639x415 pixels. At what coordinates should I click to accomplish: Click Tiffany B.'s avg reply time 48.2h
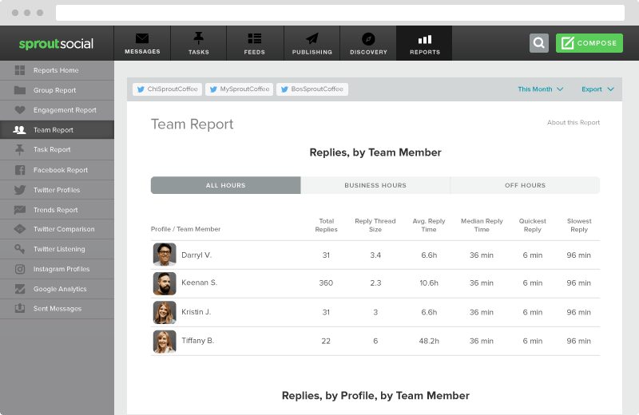[429, 341]
